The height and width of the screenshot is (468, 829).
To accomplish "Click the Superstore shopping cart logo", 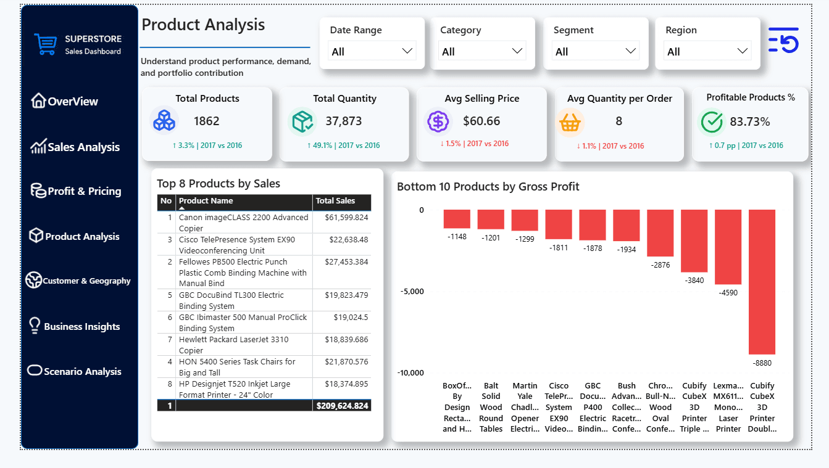I will pos(46,44).
